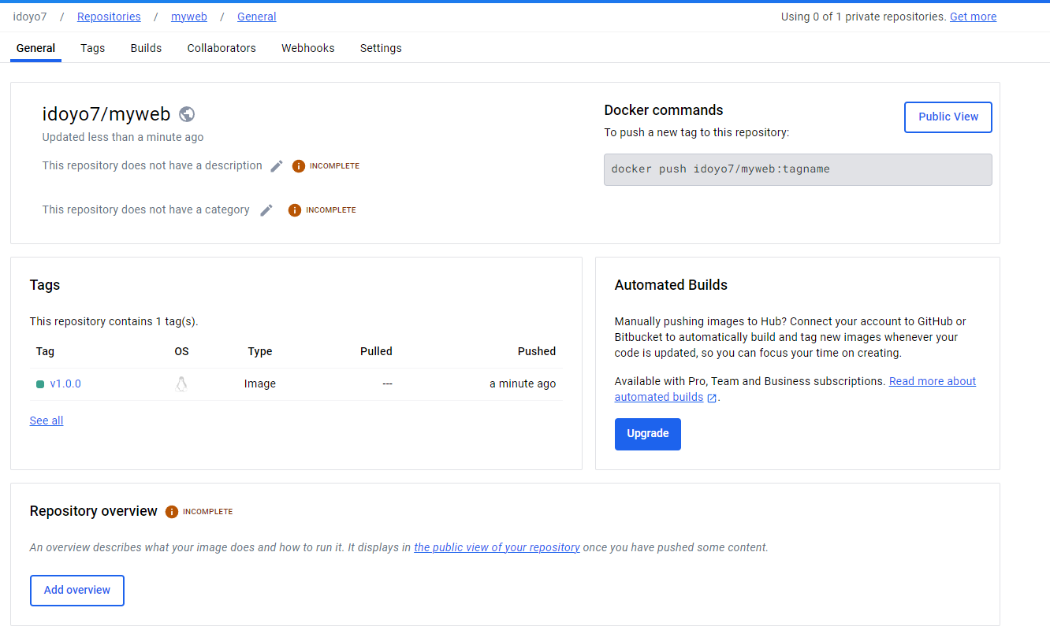The image size is (1050, 630).
Task: Click external link icon after automated builds
Action: tap(712, 398)
